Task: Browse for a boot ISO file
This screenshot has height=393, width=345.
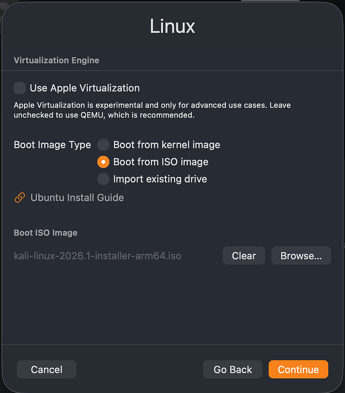Action: [x=301, y=256]
